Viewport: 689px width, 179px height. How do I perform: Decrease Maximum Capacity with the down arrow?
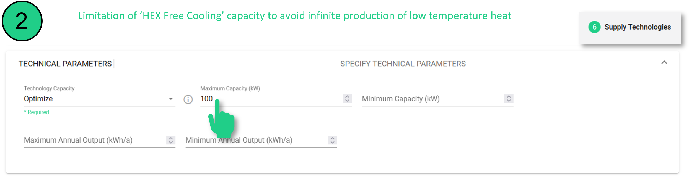tap(347, 101)
